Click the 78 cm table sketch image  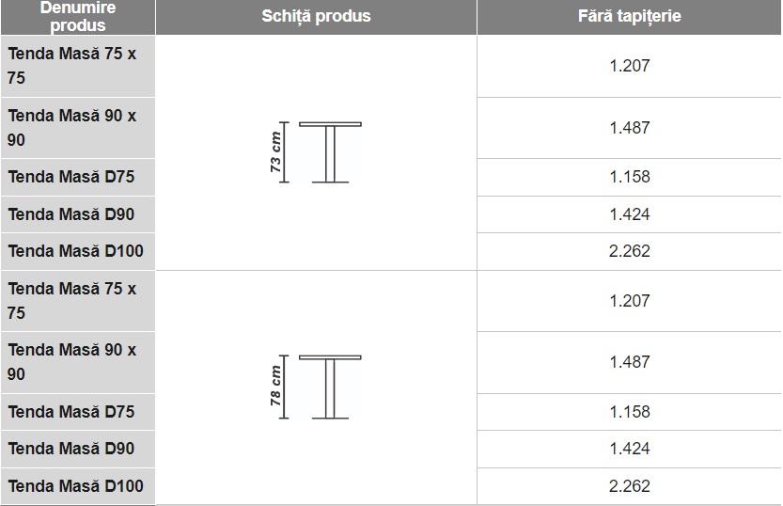[x=316, y=387]
